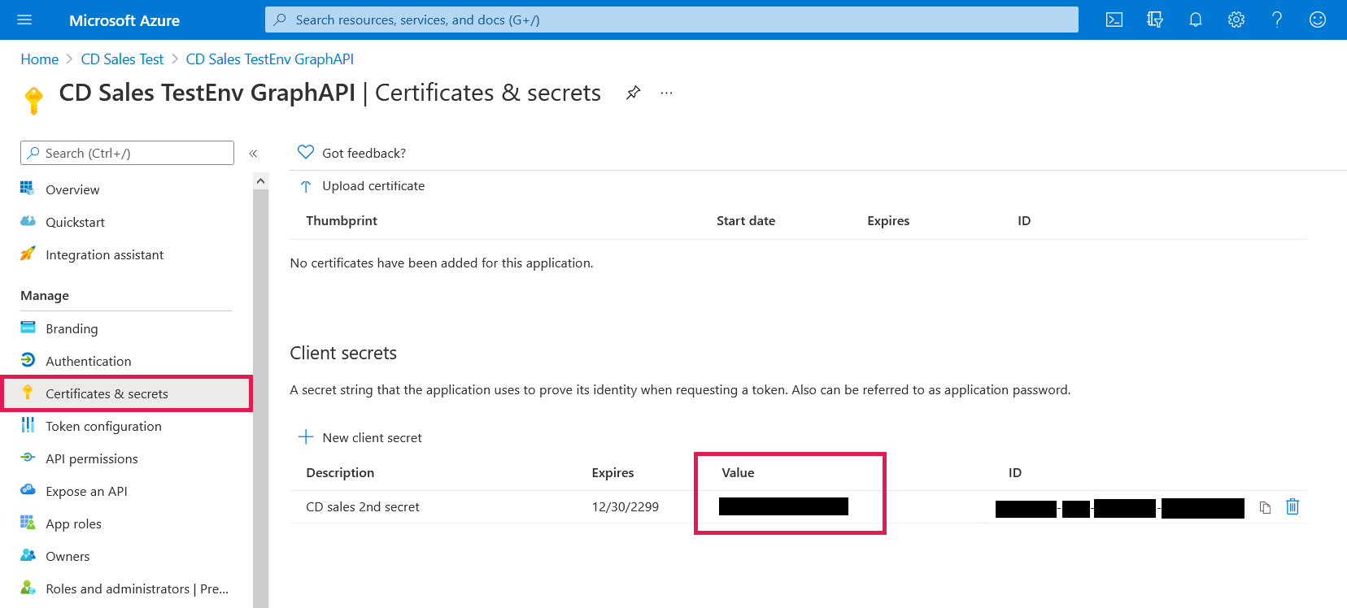Image resolution: width=1347 pixels, height=608 pixels.
Task: Pin the Certificates & secrets blade
Action: click(633, 93)
